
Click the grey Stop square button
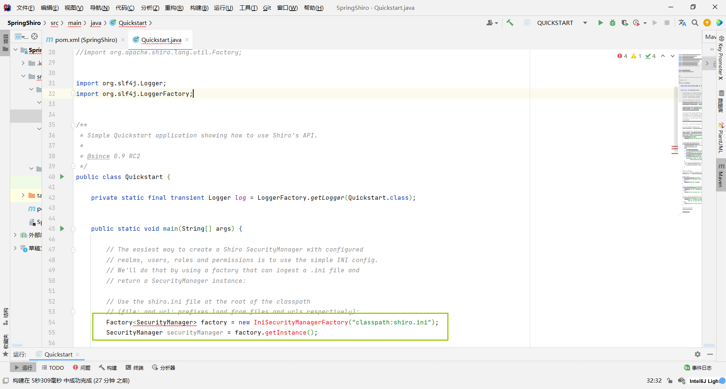click(667, 23)
